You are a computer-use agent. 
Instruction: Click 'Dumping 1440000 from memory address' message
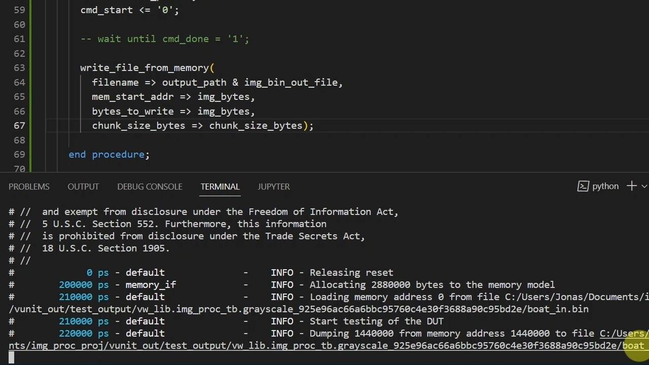coord(429,334)
